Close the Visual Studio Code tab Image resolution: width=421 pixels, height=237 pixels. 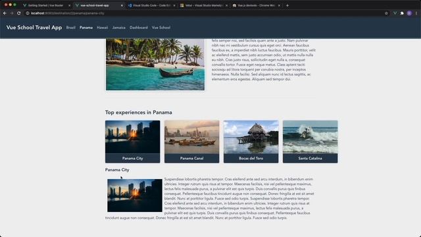[x=174, y=5]
